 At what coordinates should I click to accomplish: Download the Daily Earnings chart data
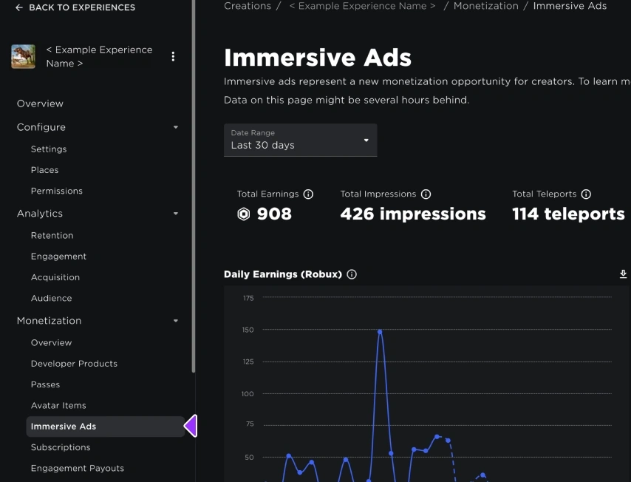[x=623, y=274]
